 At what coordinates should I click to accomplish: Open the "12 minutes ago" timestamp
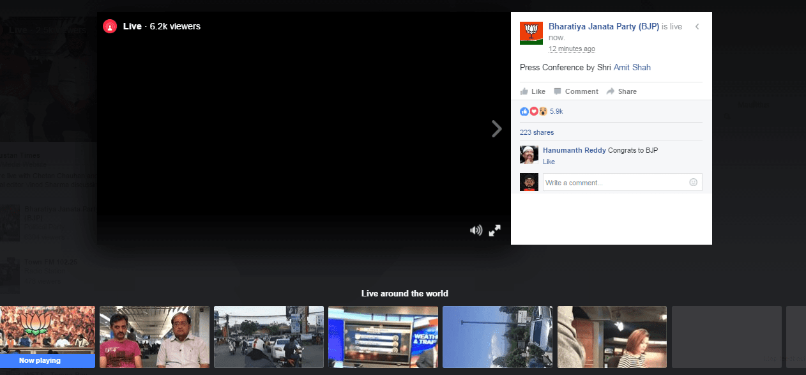tap(572, 49)
